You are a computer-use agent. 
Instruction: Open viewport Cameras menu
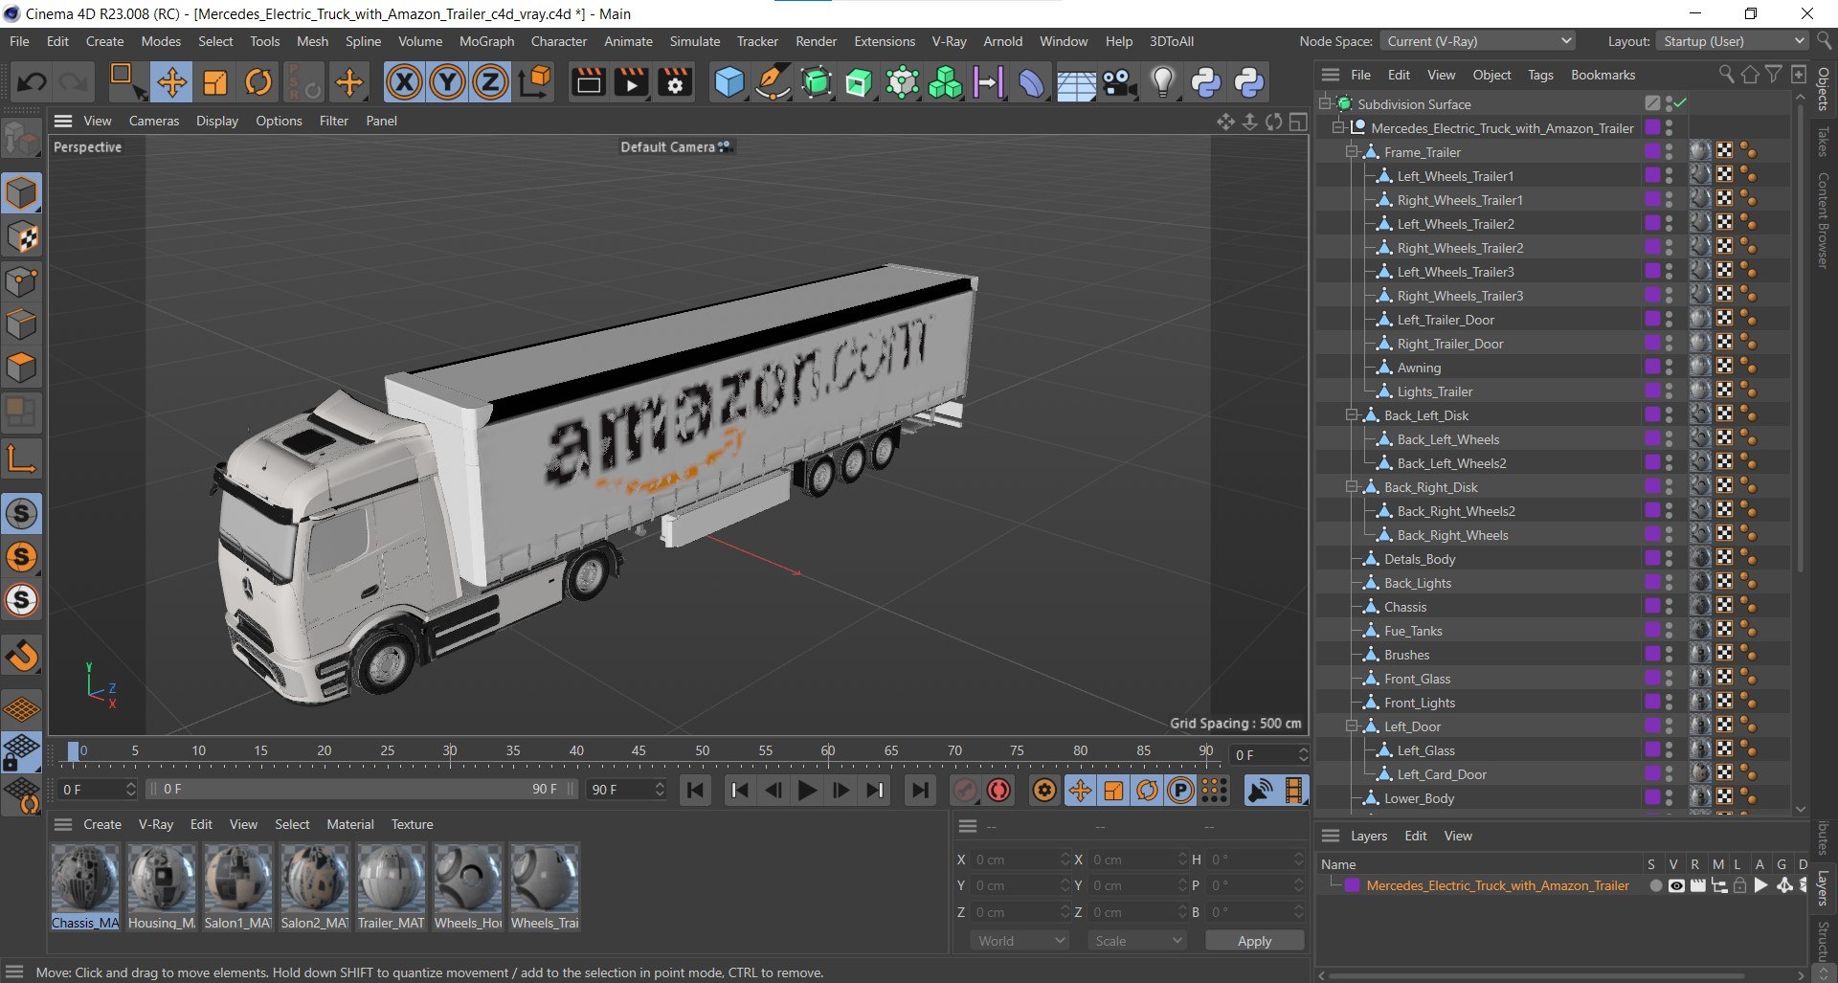coord(154,121)
